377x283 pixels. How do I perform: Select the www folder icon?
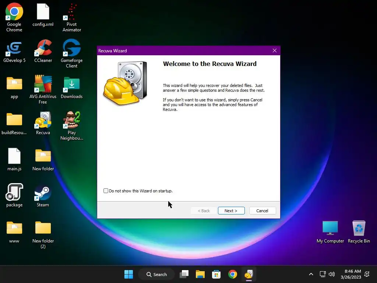pos(14,232)
